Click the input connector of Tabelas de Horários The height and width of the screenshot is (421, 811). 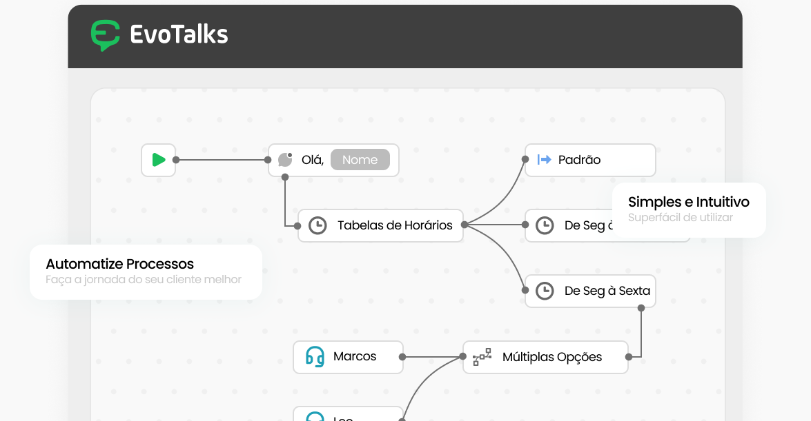pos(297,226)
